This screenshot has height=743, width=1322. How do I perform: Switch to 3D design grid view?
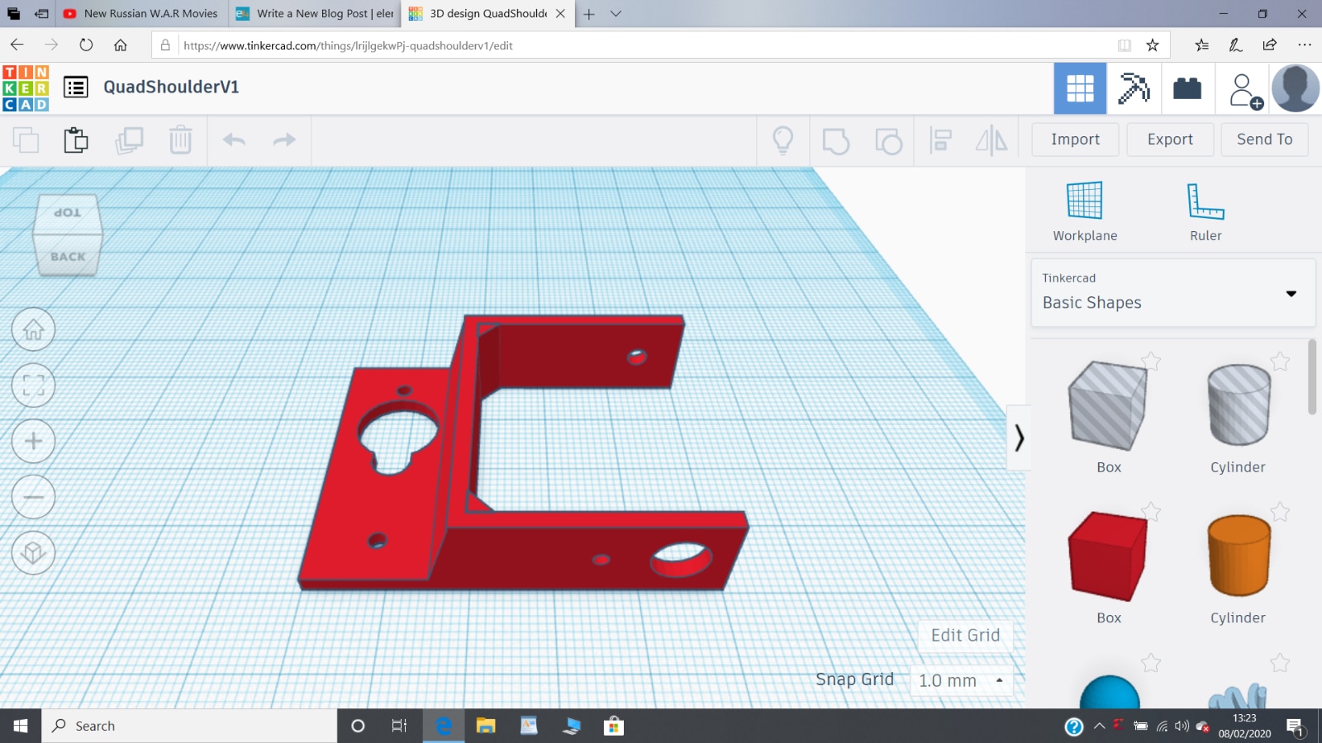pyautogui.click(x=1079, y=88)
